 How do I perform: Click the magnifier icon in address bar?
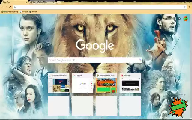(x=15, y=7)
